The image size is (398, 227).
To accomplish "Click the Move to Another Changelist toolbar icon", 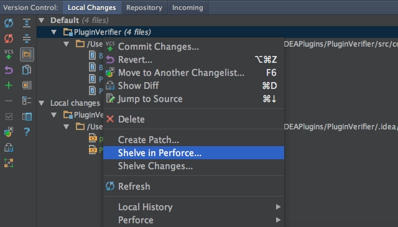I will coord(9,132).
